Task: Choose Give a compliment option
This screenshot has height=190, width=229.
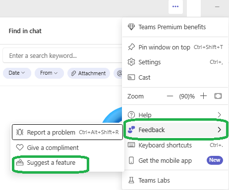Action: tap(67, 147)
